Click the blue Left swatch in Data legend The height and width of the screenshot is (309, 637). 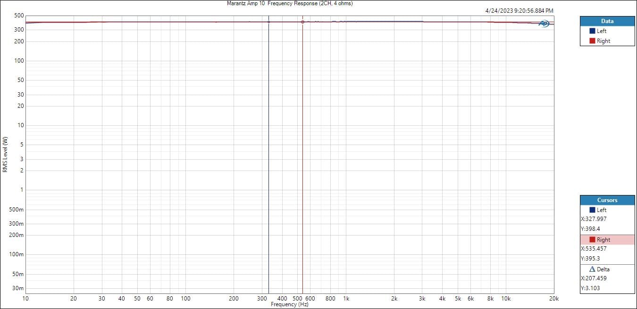(592, 31)
